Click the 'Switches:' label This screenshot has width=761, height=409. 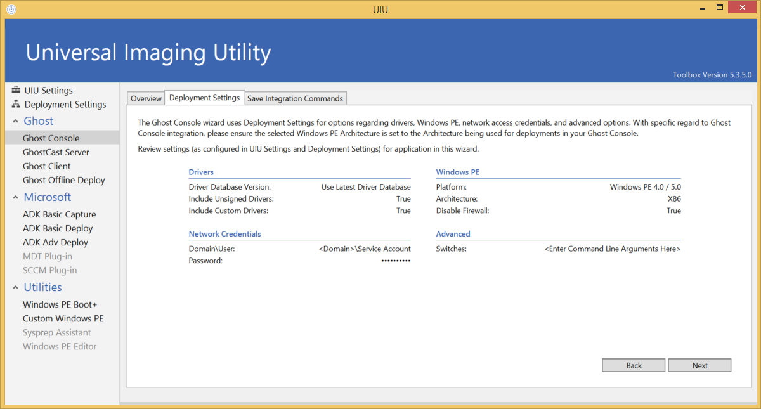click(x=452, y=249)
